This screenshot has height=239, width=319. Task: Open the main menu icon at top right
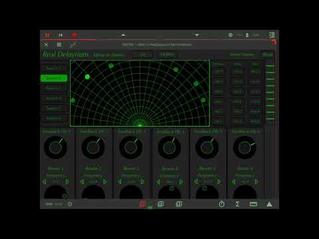[272, 35]
